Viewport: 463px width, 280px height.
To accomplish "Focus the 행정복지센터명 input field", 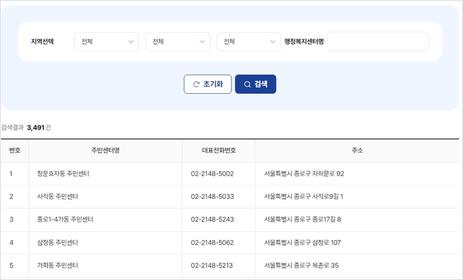I will (378, 42).
